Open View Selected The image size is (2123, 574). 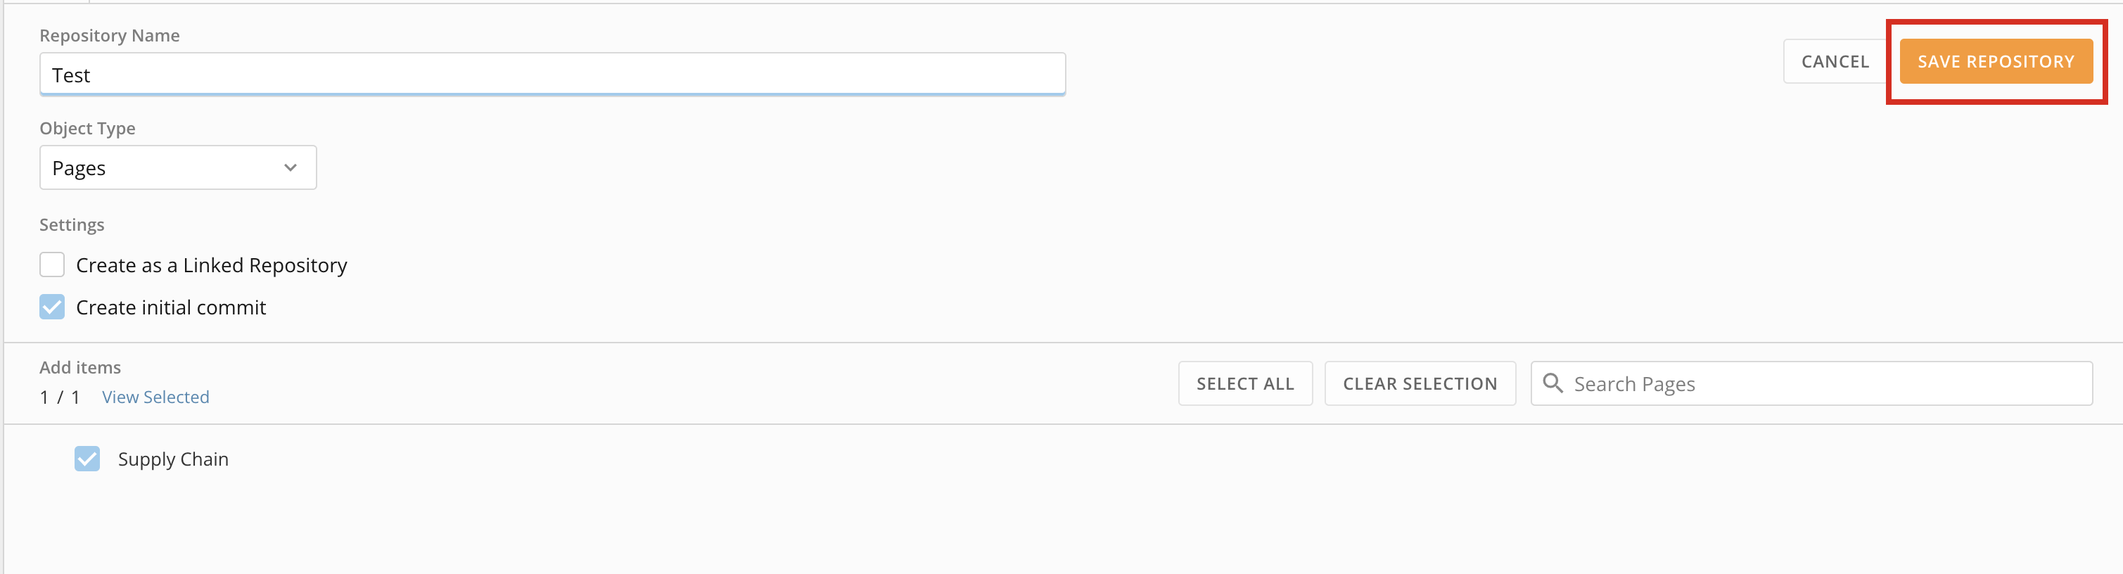155,397
